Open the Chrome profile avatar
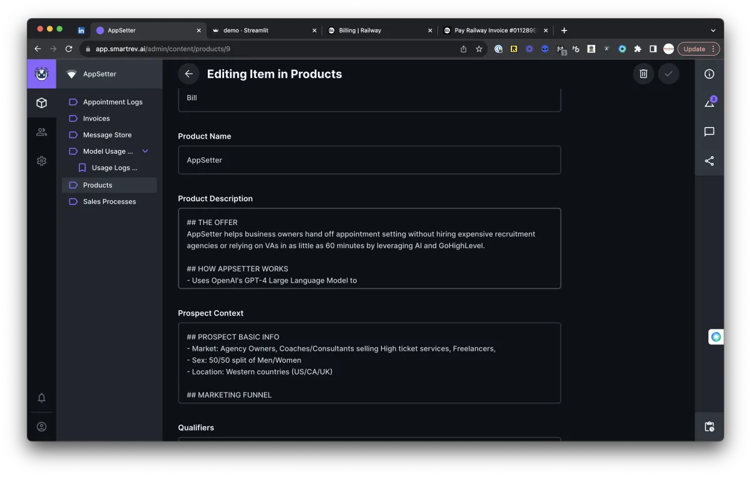The height and width of the screenshot is (477, 751). (668, 49)
